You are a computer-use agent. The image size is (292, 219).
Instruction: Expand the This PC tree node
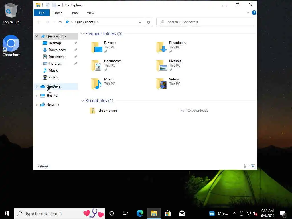click(37, 96)
